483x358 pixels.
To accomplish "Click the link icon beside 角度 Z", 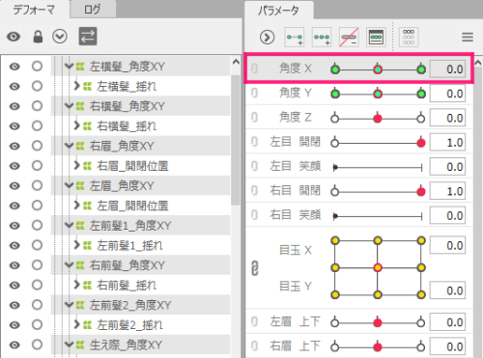I will (x=254, y=118).
